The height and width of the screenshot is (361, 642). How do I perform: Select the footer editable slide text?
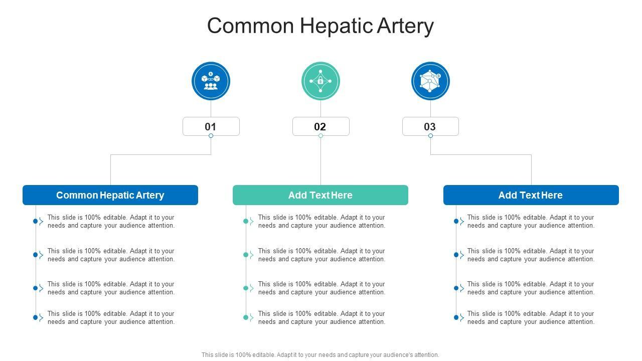320,355
